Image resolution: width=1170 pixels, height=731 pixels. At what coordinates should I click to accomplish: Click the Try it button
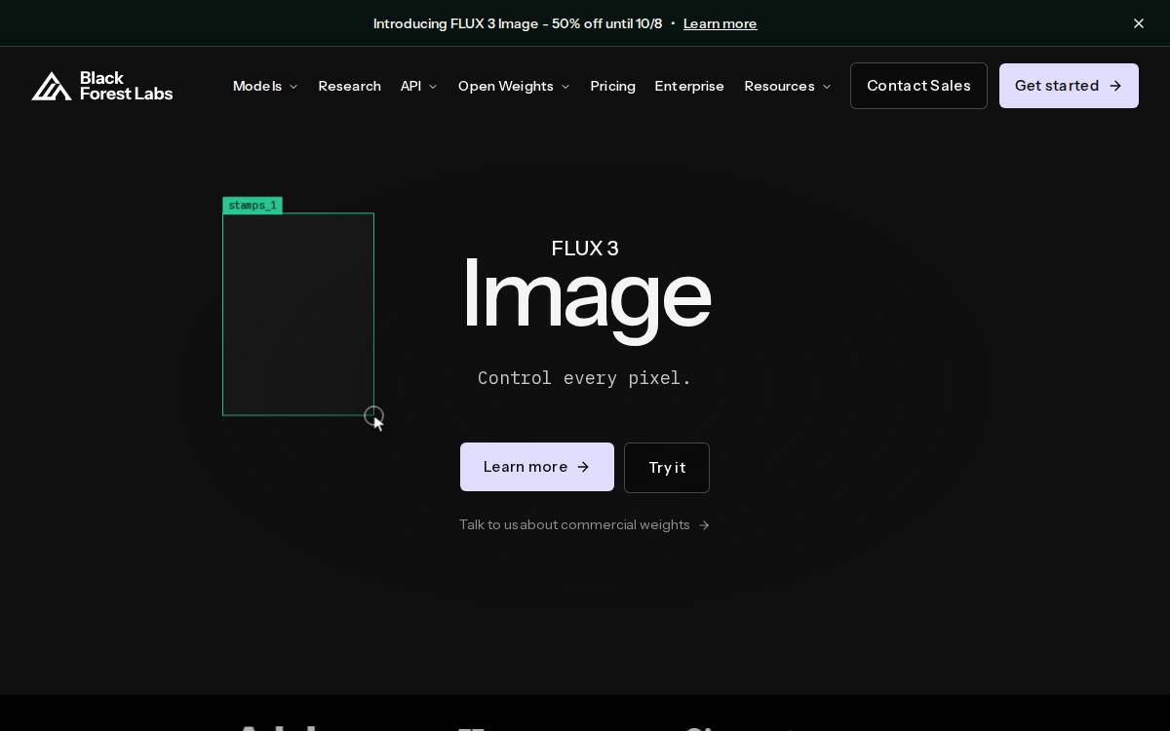pyautogui.click(x=667, y=468)
